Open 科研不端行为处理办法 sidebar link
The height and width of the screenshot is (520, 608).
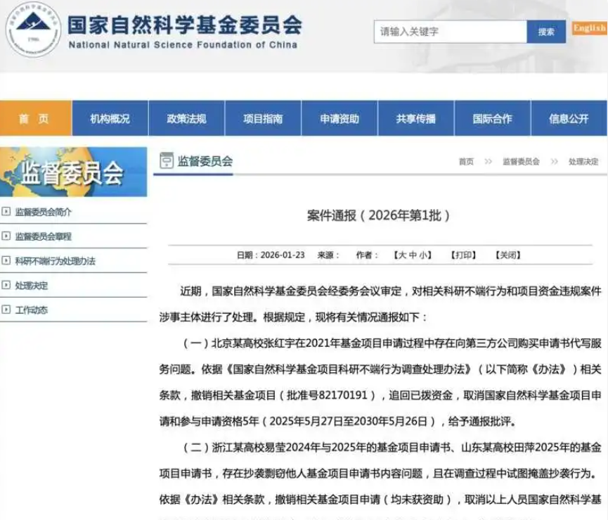pyautogui.click(x=55, y=261)
